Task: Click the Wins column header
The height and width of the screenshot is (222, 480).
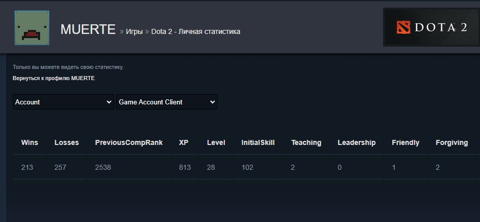Action: pyautogui.click(x=30, y=142)
